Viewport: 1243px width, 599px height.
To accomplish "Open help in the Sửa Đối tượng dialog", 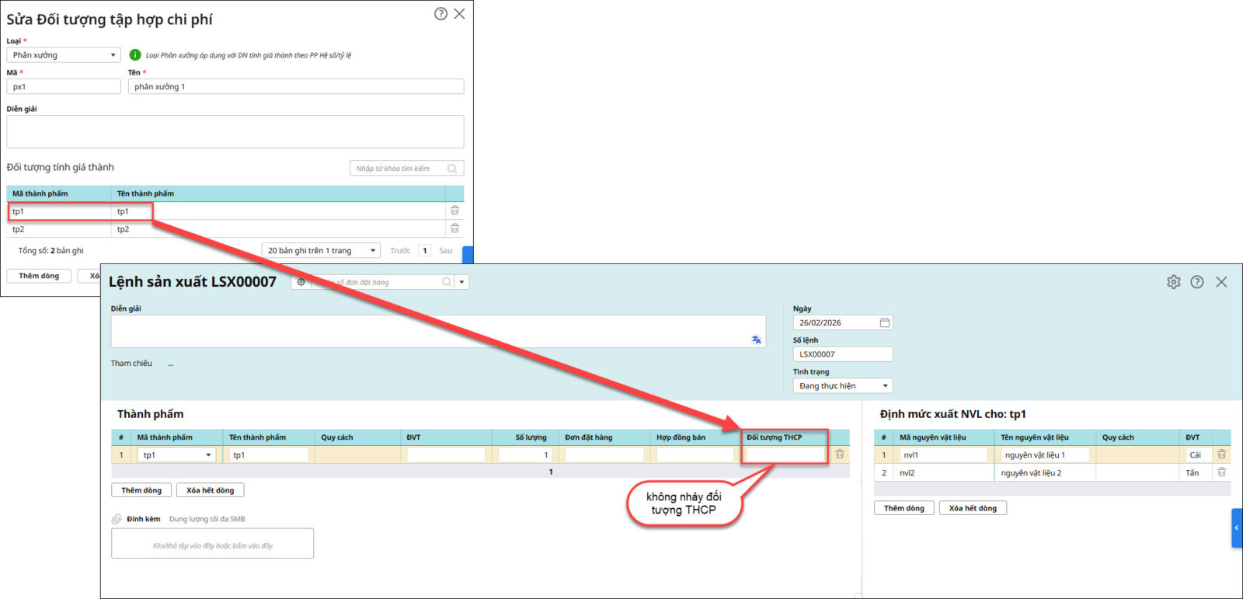I will click(440, 14).
